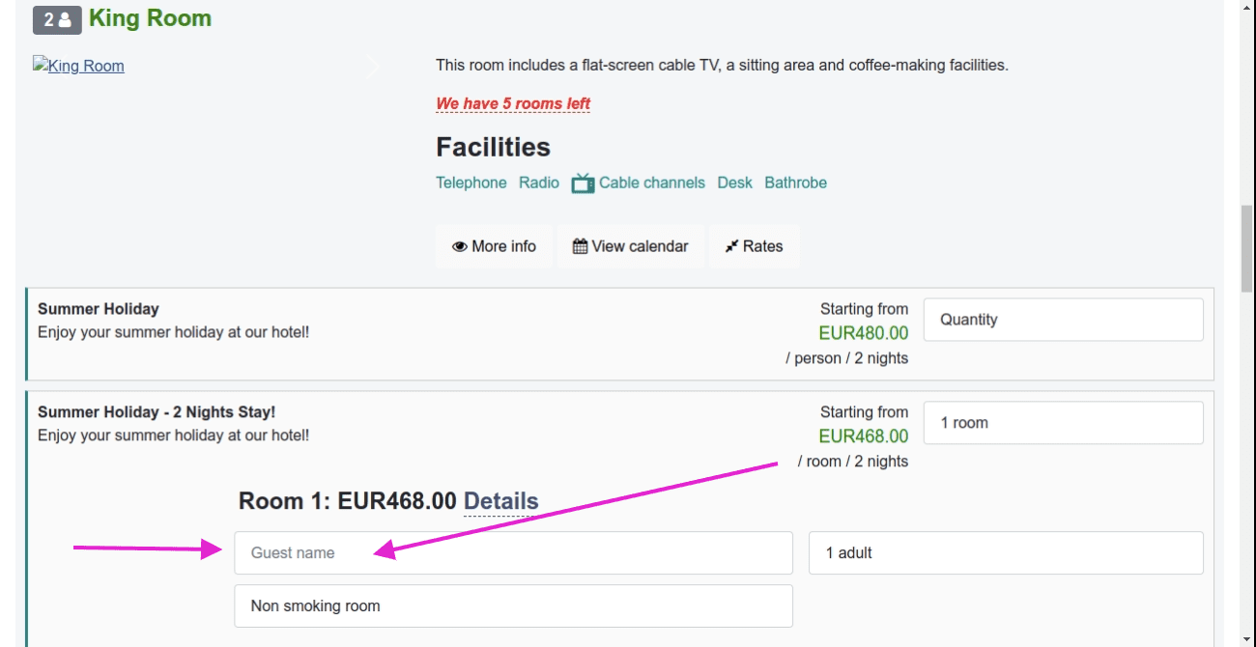Click the scroll down arrow on page scrollbar
Screen dimensions: 1256x647
[x=1246, y=638]
